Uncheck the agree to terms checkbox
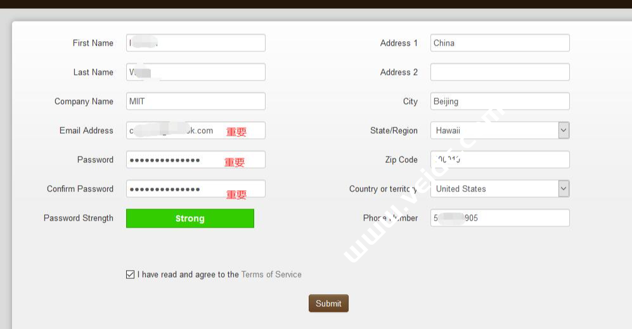 pos(130,274)
